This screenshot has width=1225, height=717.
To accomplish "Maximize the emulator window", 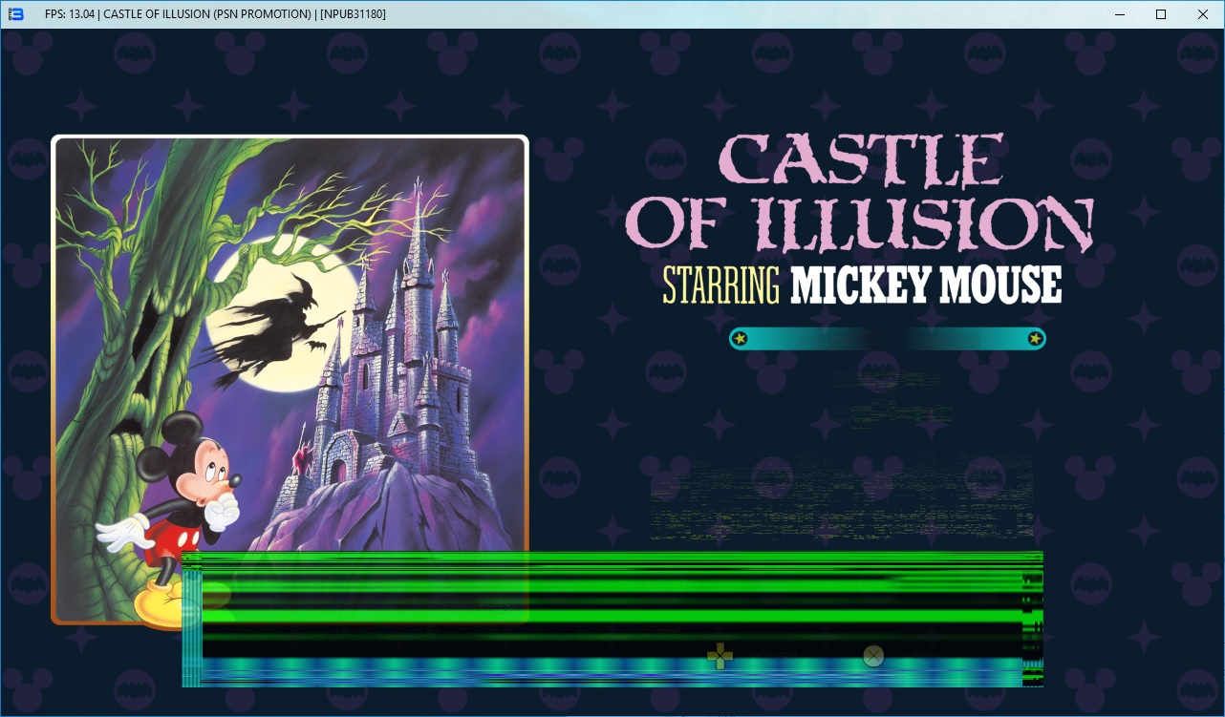I will tap(1161, 14).
